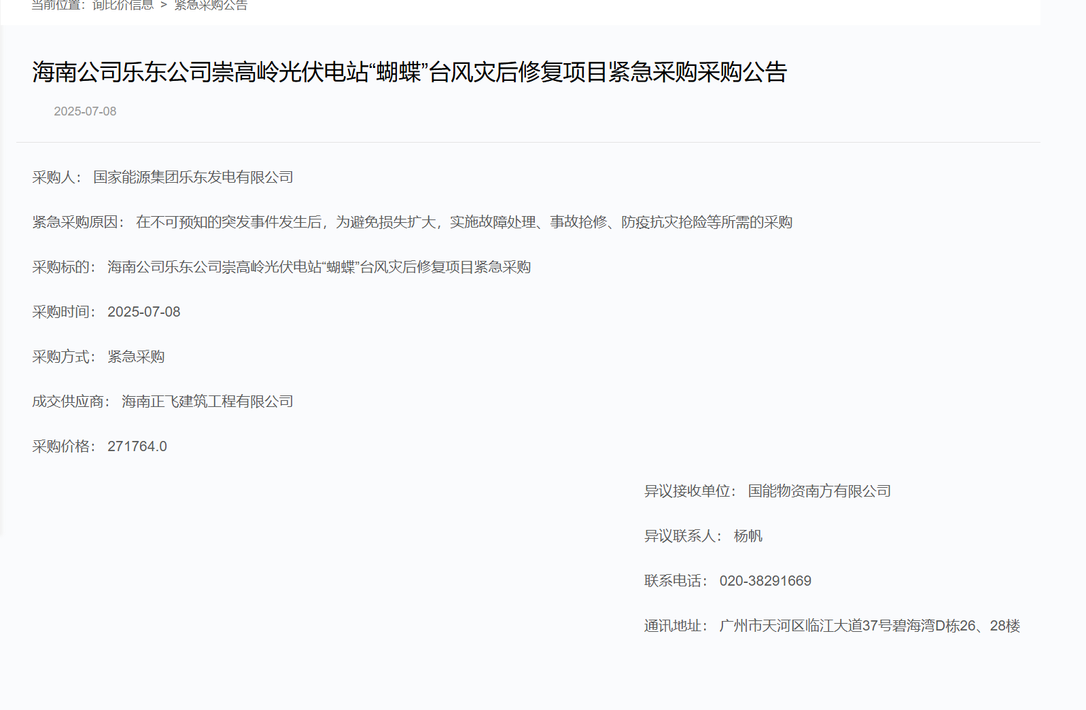The width and height of the screenshot is (1086, 710).
Task: Select supplier name 海南正飞建筑工程有限公司
Action: tap(207, 402)
